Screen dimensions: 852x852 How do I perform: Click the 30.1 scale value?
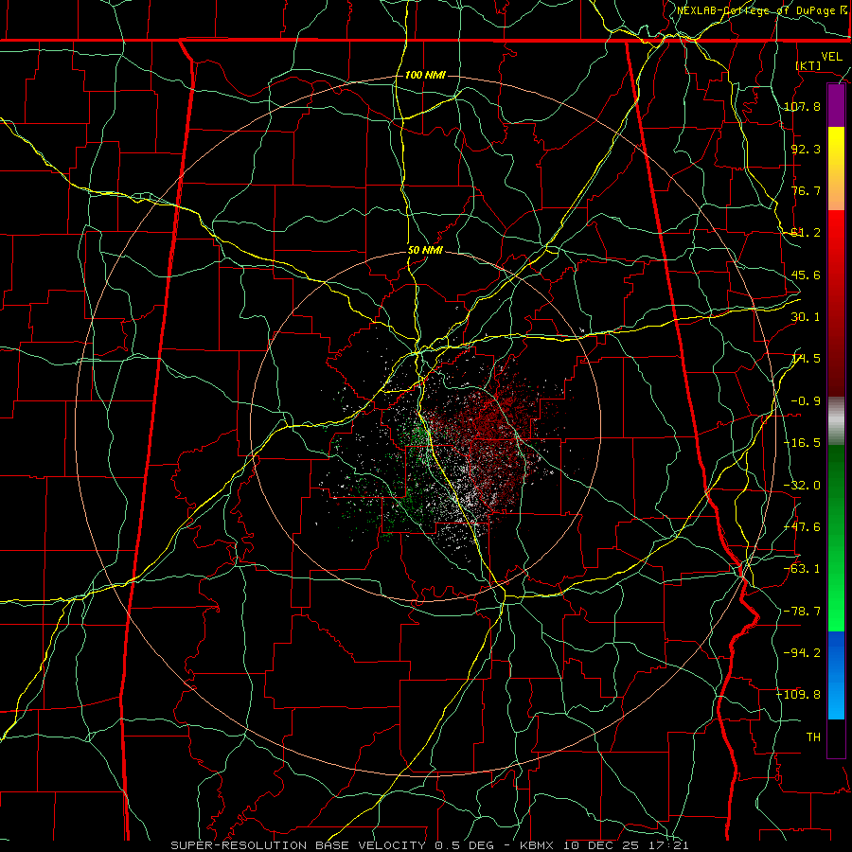[x=806, y=317]
